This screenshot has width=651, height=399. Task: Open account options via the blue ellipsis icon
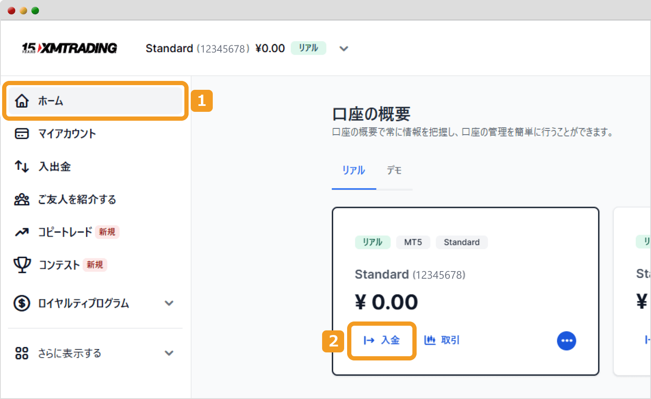click(x=567, y=341)
